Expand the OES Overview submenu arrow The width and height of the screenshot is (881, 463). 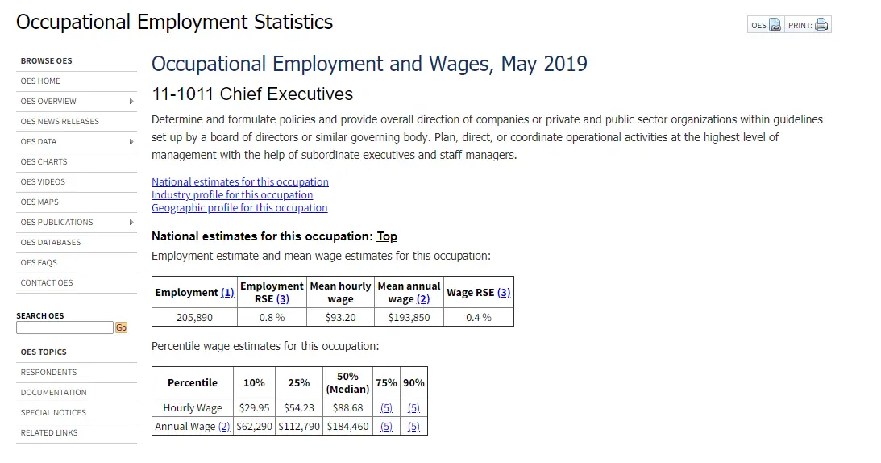(x=131, y=102)
